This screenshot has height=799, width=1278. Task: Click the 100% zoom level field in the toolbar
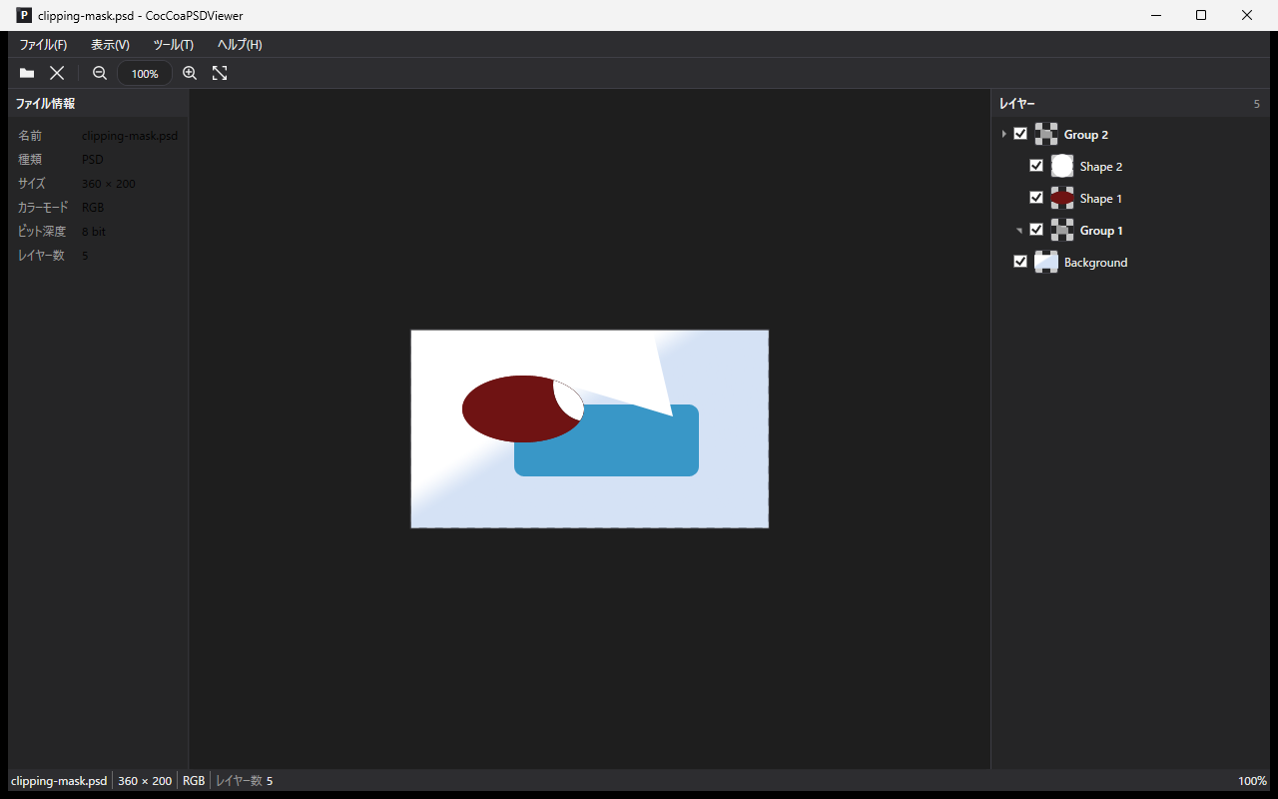(145, 73)
